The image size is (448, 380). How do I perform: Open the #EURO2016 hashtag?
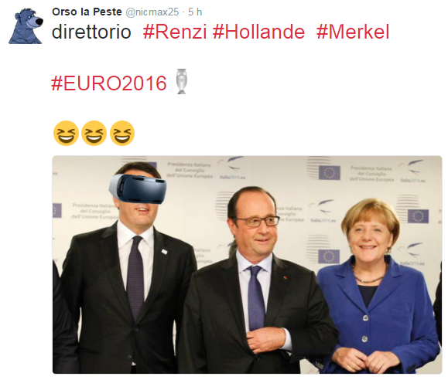tap(109, 83)
